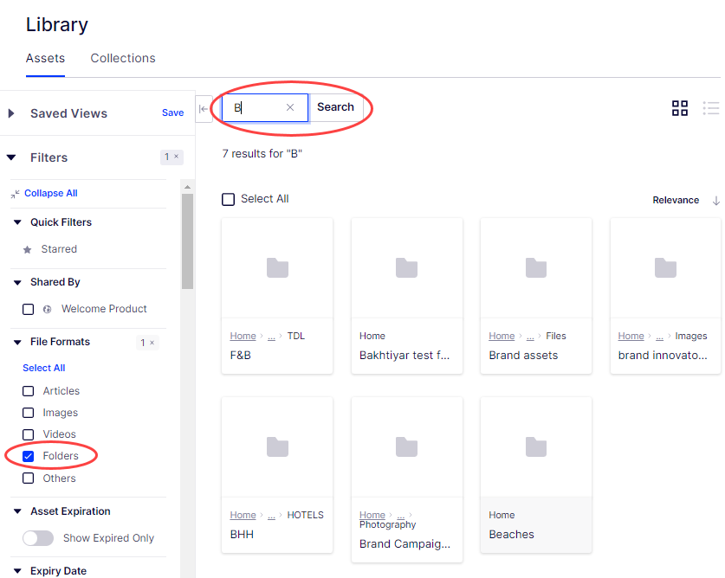This screenshot has width=725, height=578.
Task: Filter by Starred assets
Action: (x=50, y=249)
